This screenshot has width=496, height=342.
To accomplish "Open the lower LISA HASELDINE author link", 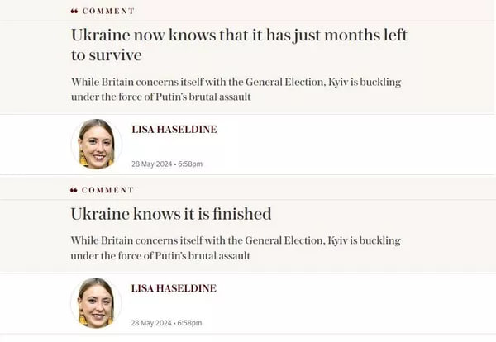I will coord(174,288).
